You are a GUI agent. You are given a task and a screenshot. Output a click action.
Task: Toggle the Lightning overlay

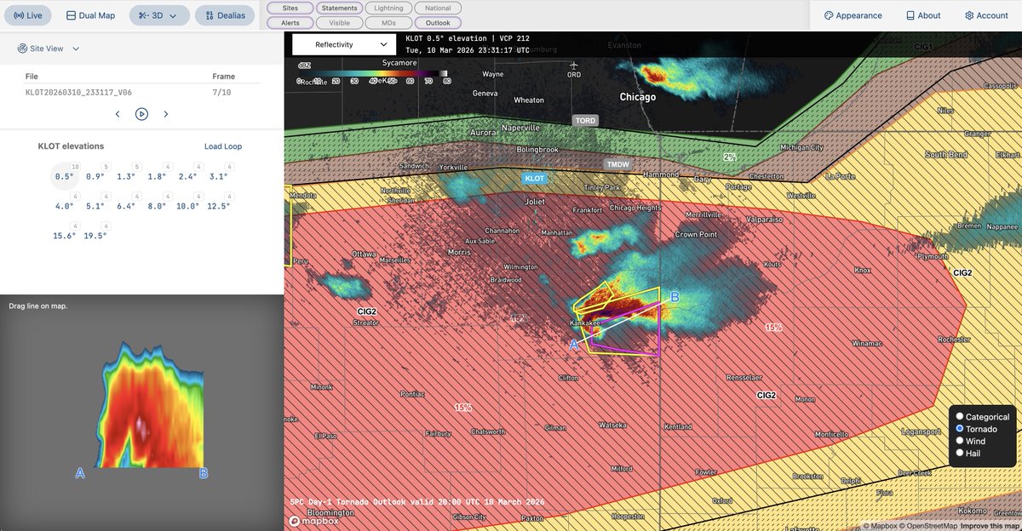point(388,8)
